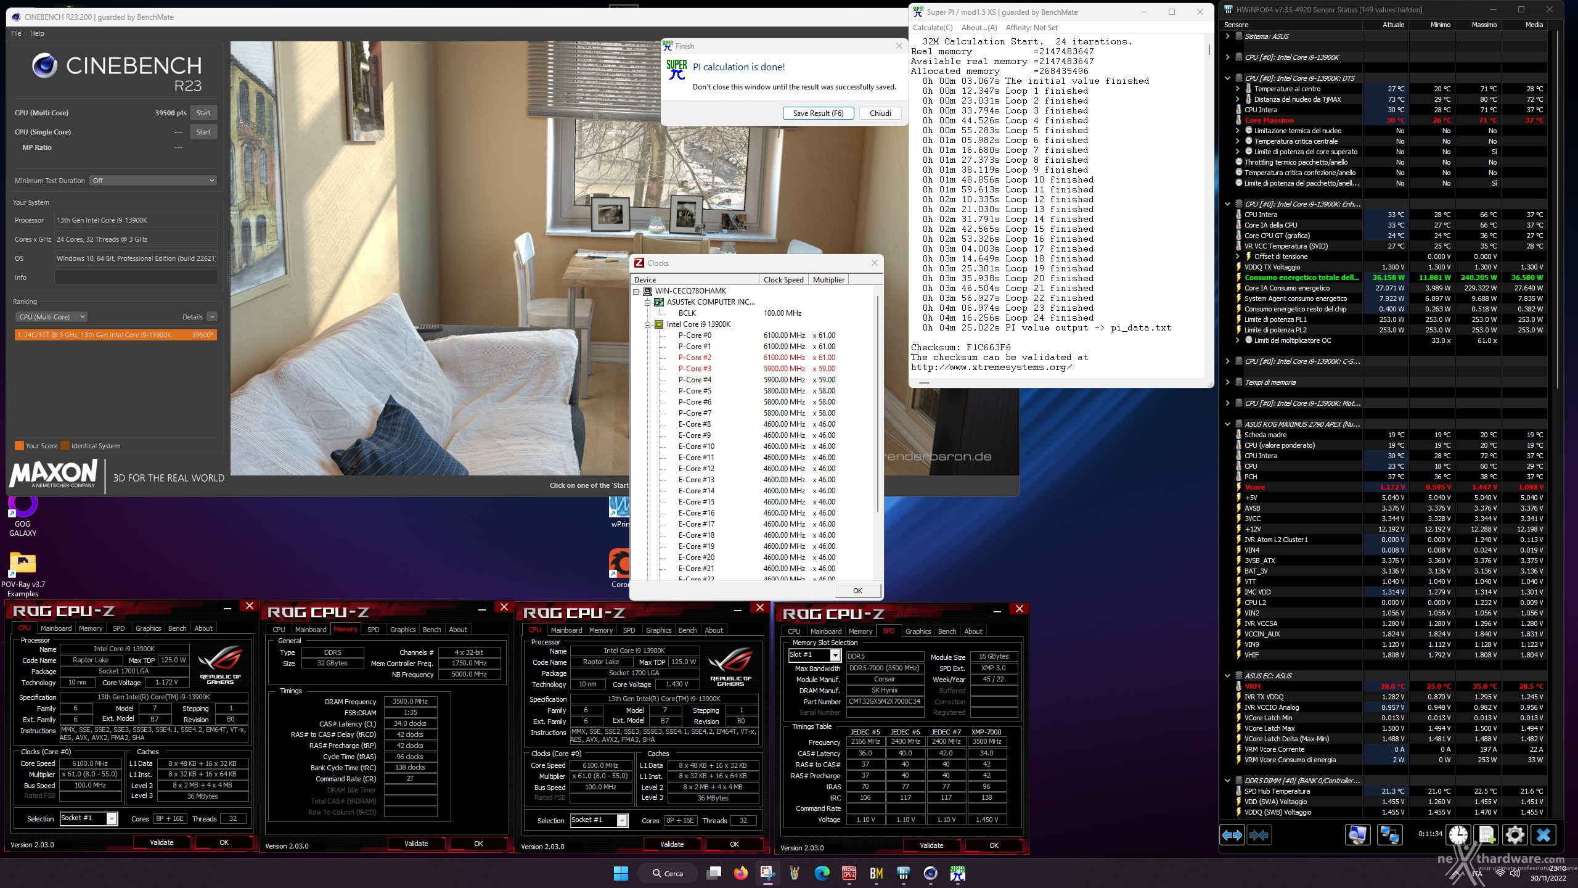This screenshot has width=1578, height=888.
Task: Click Chiudi in PI finish dialog
Action: tap(880, 113)
